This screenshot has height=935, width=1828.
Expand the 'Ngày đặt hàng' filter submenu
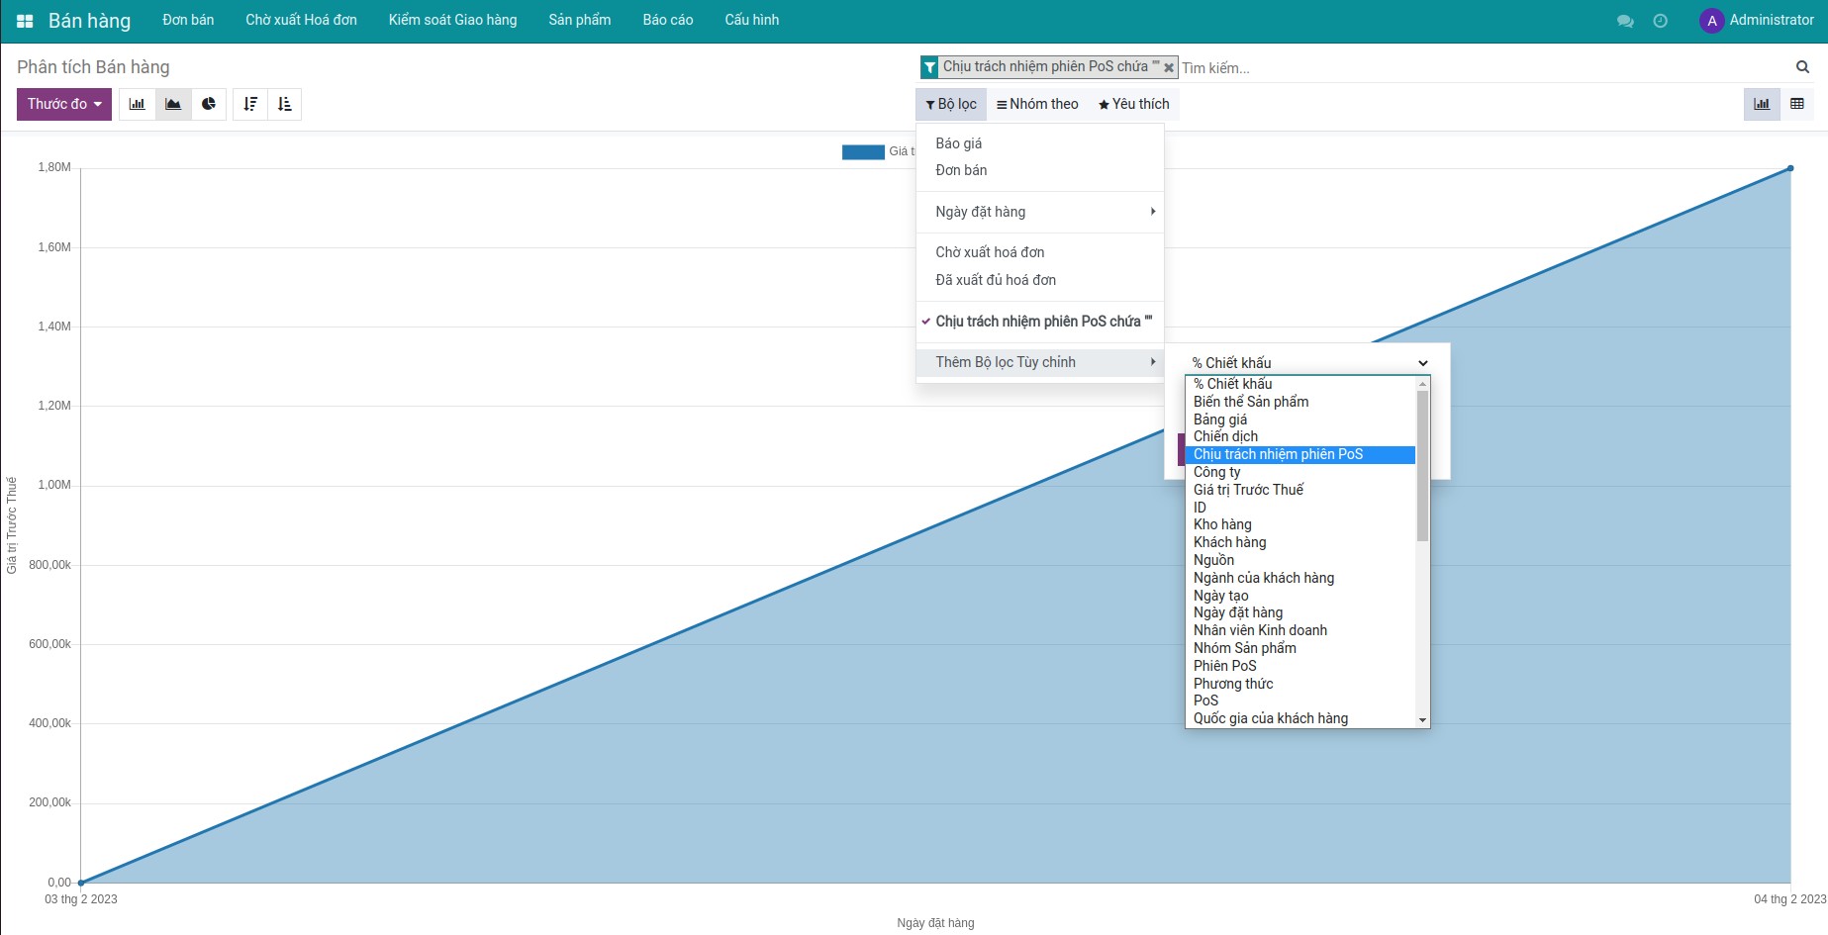(1039, 212)
